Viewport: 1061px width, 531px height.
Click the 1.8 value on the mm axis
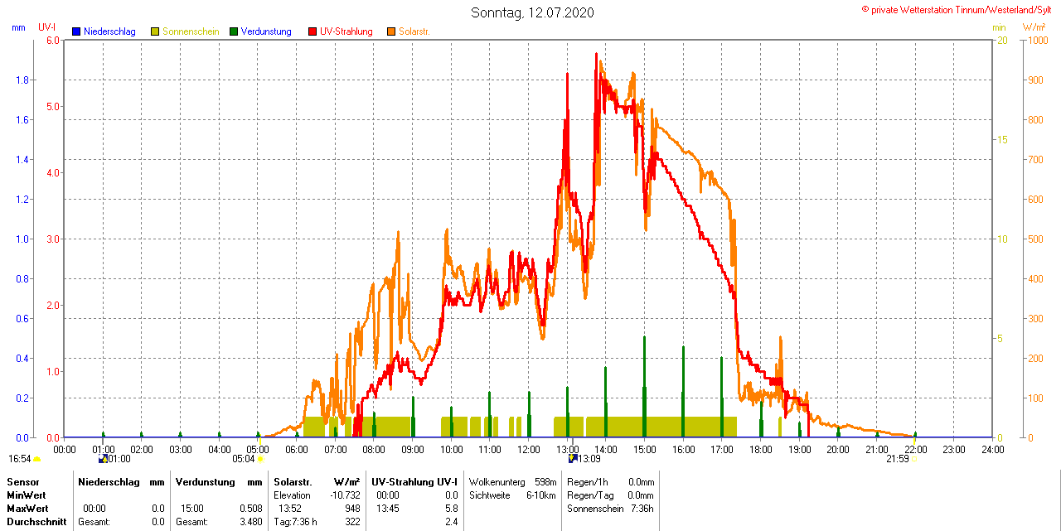point(23,80)
